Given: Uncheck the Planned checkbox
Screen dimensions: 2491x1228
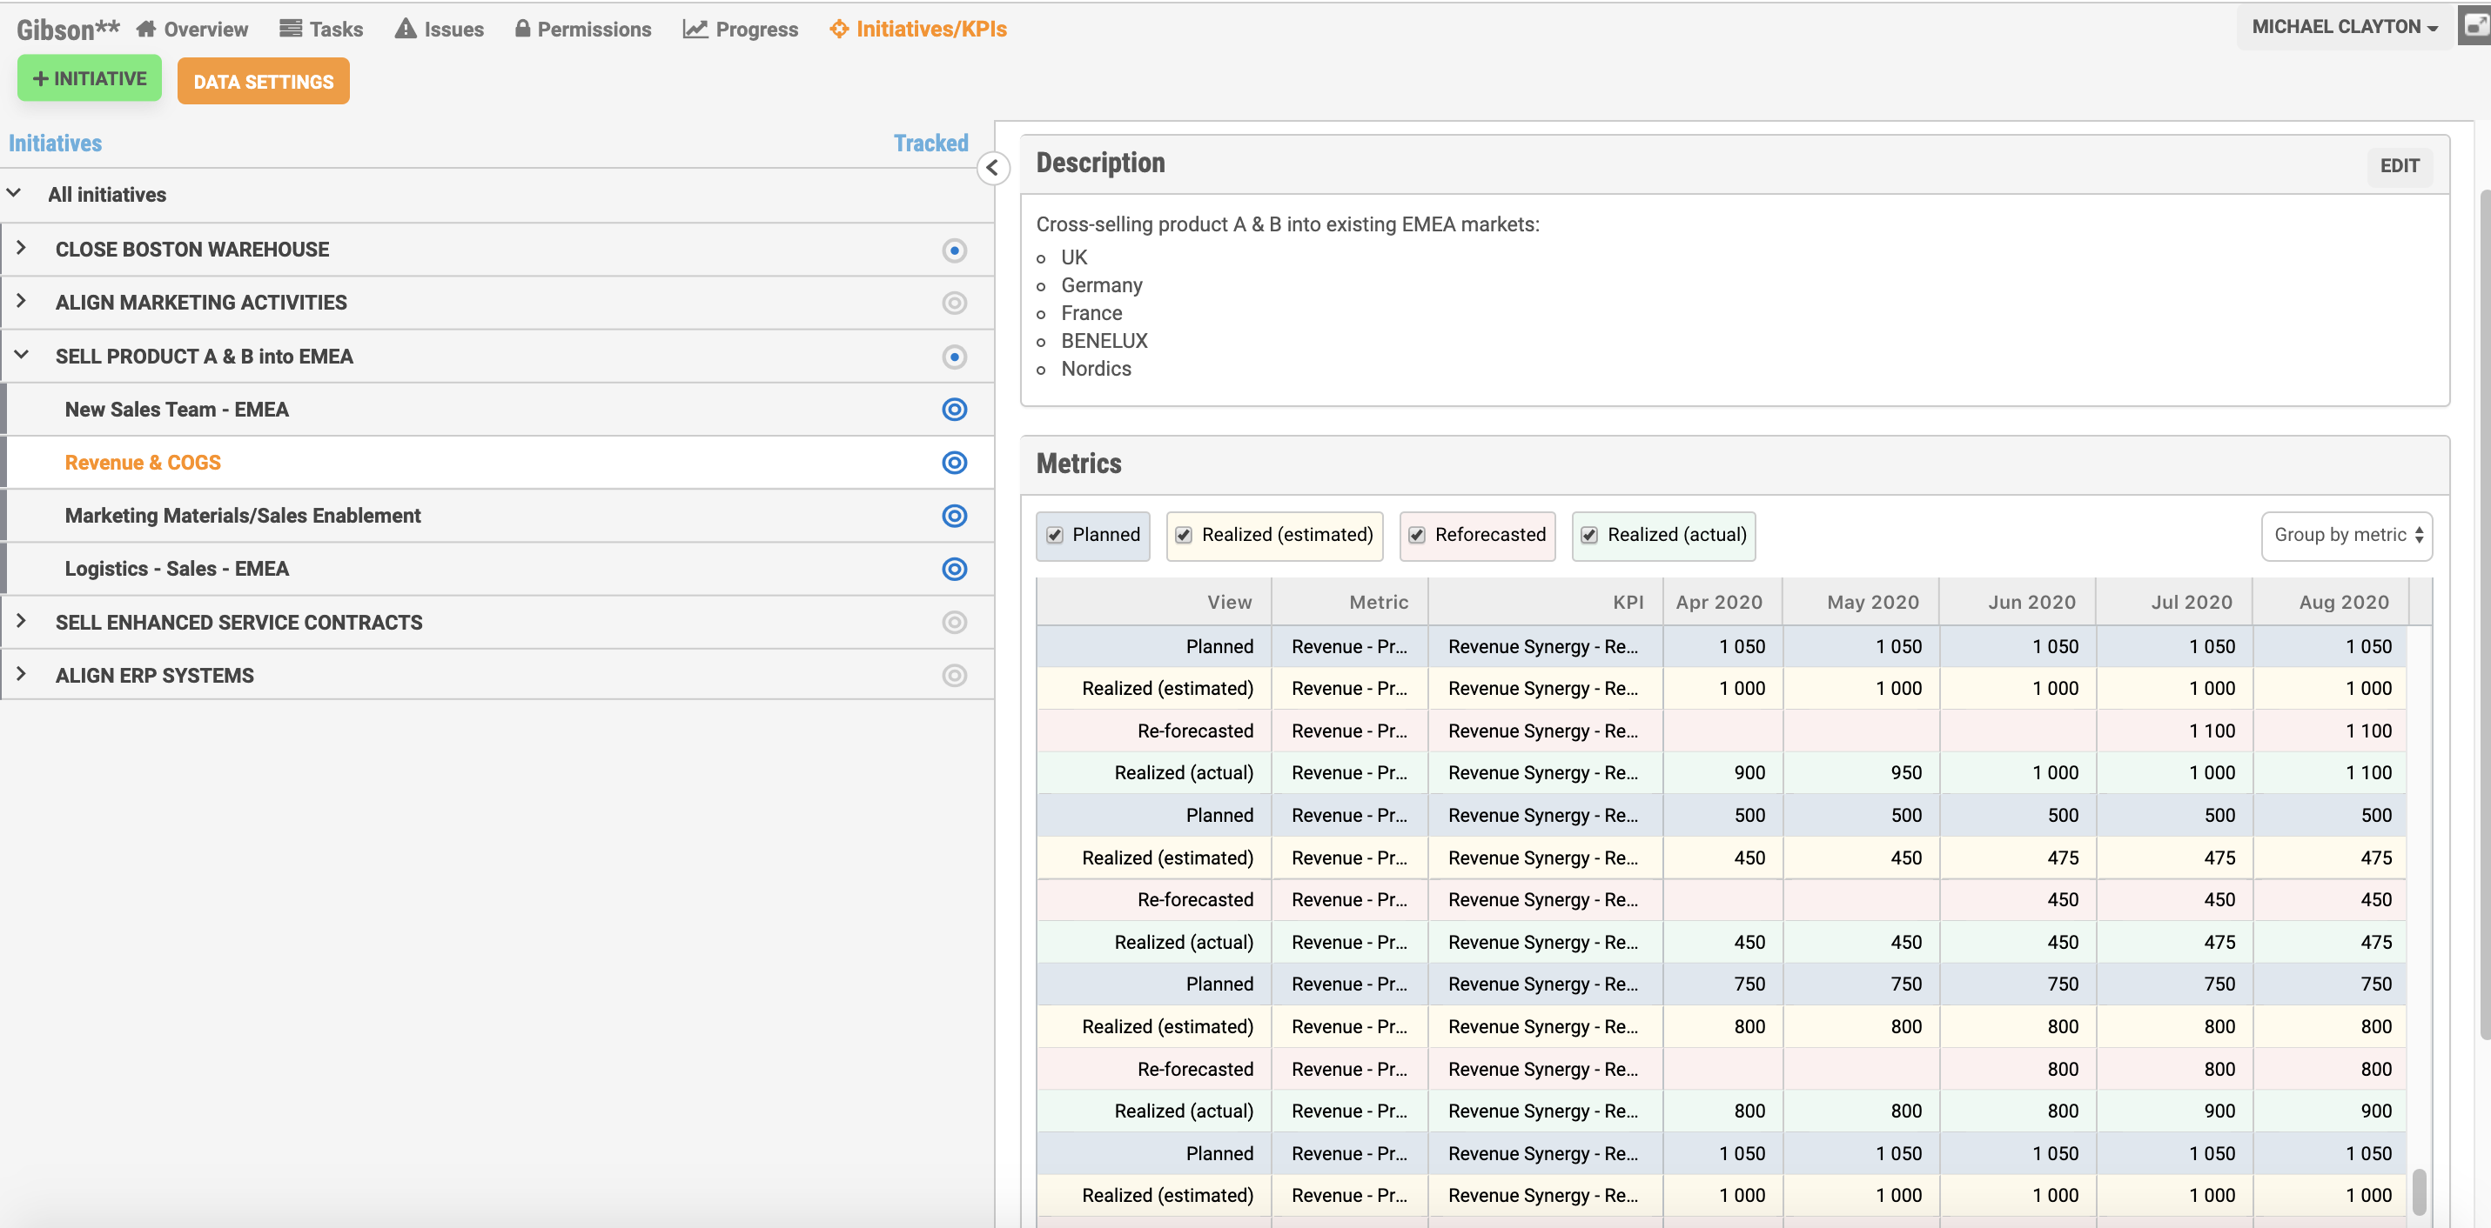Looking at the screenshot, I should pos(1055,535).
